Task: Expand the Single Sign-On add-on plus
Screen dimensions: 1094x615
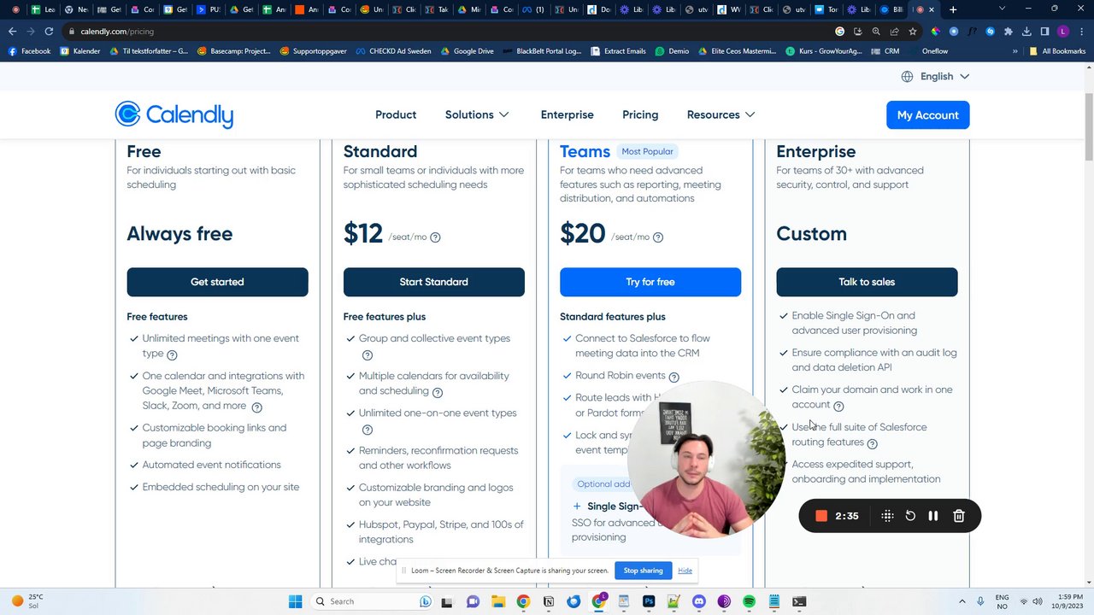Action: (x=577, y=507)
